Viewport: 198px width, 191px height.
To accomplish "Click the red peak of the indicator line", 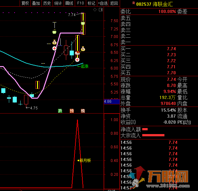I will (77, 120).
